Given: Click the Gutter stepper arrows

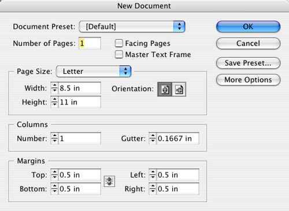Looking at the screenshot, I should coord(153,138).
